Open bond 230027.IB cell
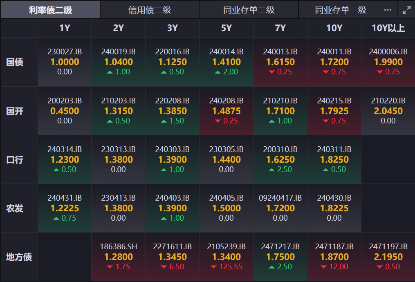Image resolution: width=415 pixels, height=282 pixels. point(65,62)
